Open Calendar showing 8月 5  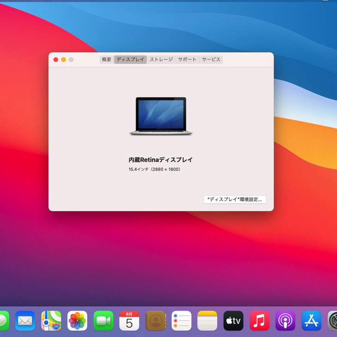coord(129,320)
